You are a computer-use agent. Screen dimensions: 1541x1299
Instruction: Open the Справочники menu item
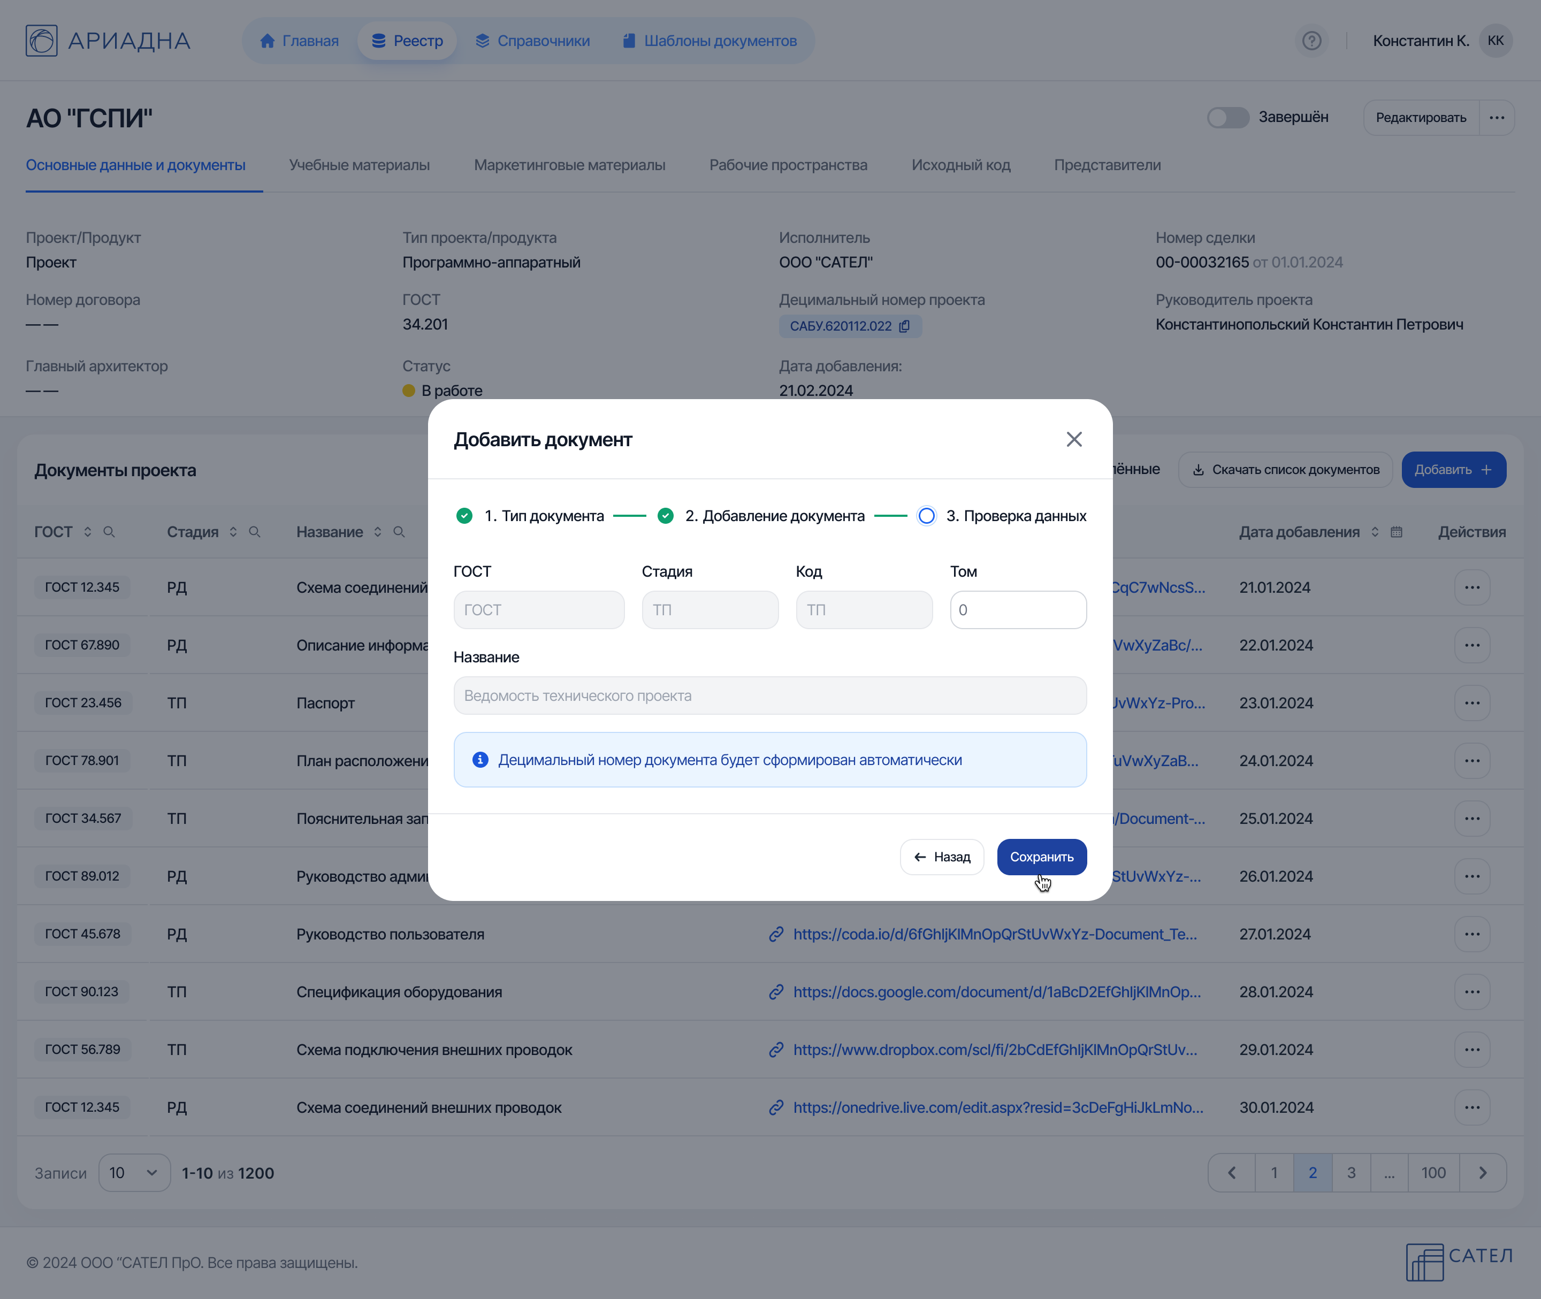[x=532, y=41]
